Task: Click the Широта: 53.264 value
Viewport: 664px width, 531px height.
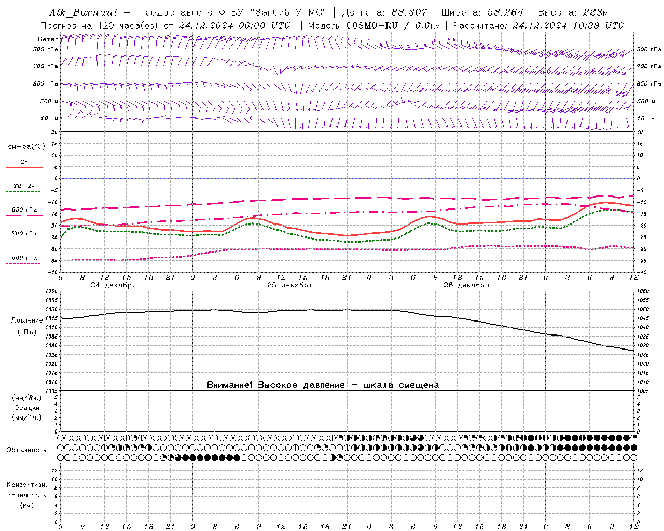Action: click(x=482, y=12)
